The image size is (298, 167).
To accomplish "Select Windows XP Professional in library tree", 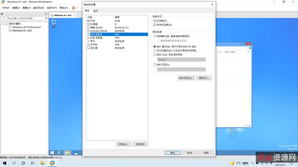I will point(26,27).
